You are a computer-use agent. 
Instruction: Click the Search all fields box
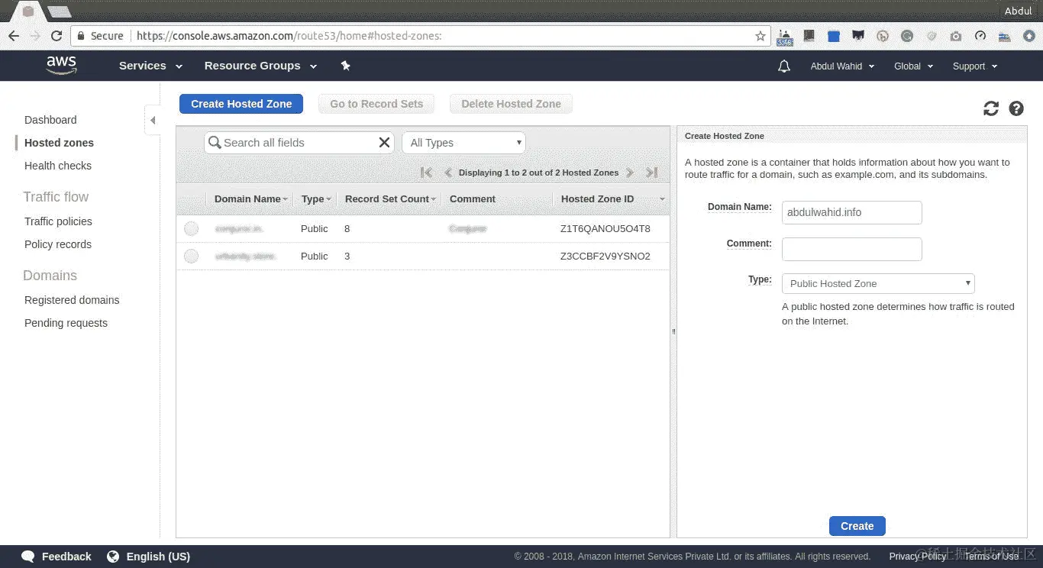coord(299,142)
